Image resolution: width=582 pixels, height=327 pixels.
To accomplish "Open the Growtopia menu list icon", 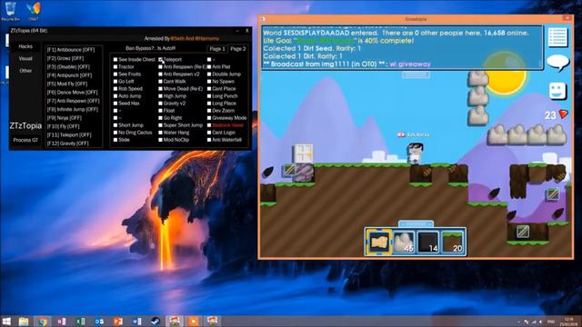I will [557, 36].
